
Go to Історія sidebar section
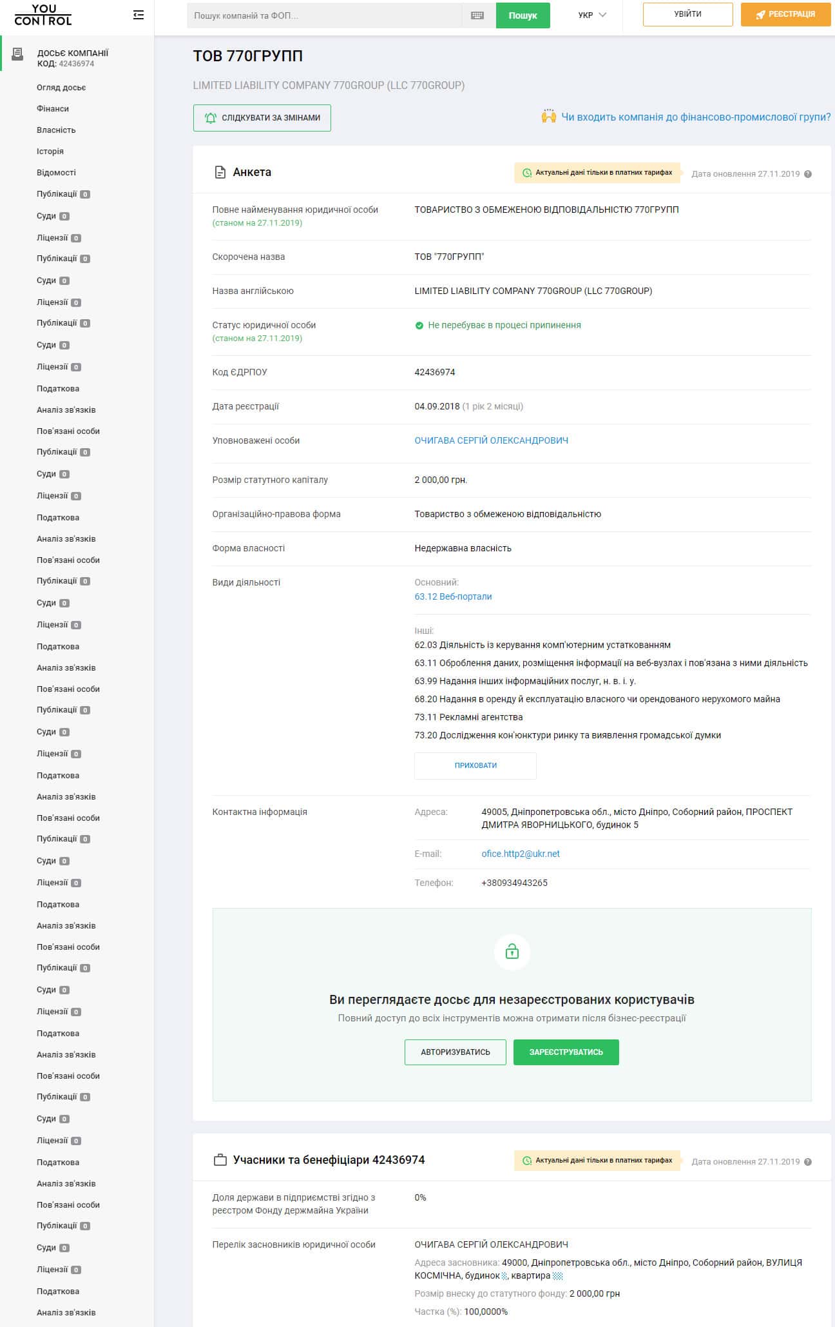coord(50,152)
